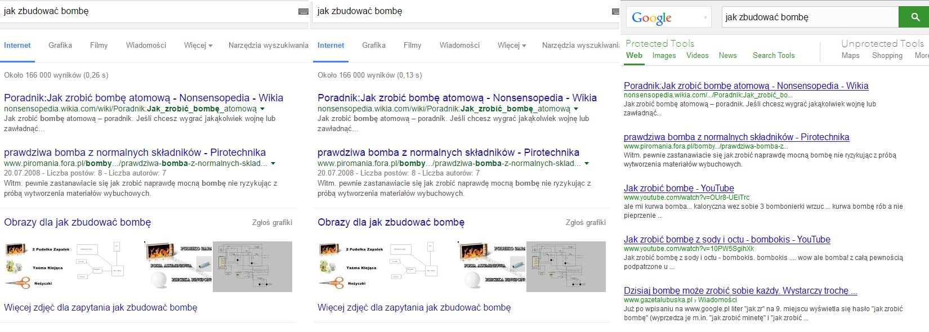Open gray circuit schematic thumbnail in middle panel

coord(566,266)
